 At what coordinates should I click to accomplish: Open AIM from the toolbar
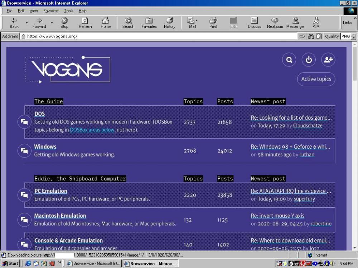pyautogui.click(x=316, y=23)
